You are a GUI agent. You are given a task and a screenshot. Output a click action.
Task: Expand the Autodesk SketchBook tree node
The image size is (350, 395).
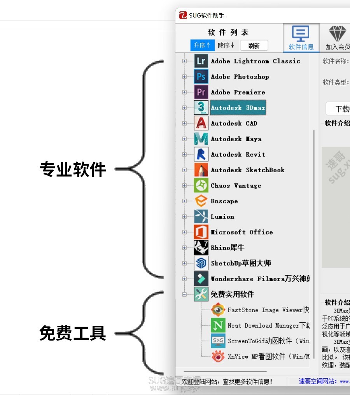[184, 170]
